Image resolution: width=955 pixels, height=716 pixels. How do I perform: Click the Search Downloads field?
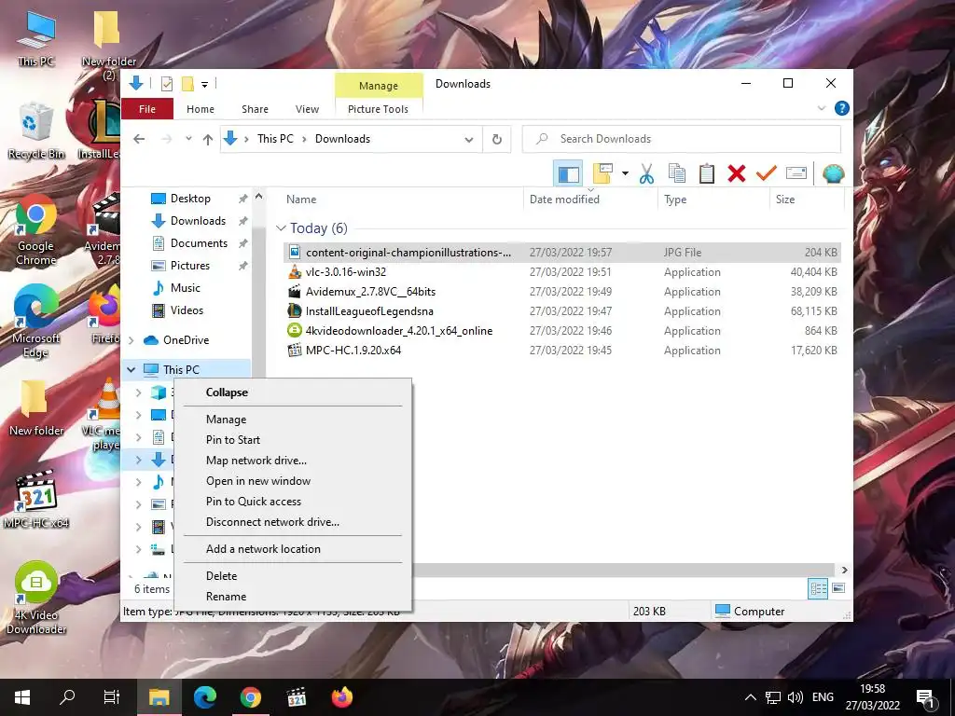tap(682, 139)
